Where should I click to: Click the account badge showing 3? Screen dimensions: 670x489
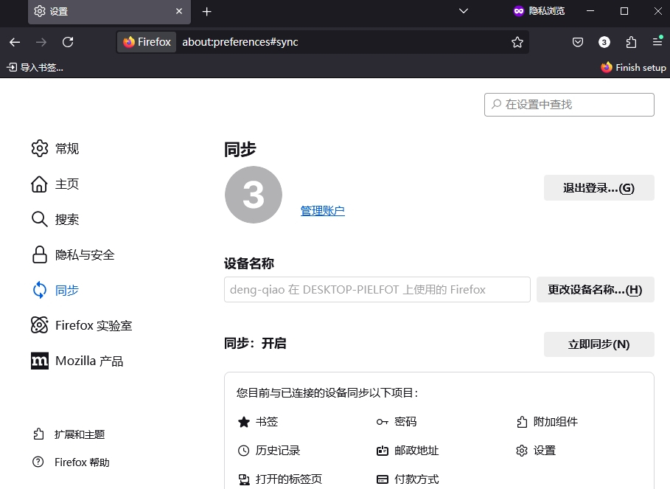click(x=604, y=42)
